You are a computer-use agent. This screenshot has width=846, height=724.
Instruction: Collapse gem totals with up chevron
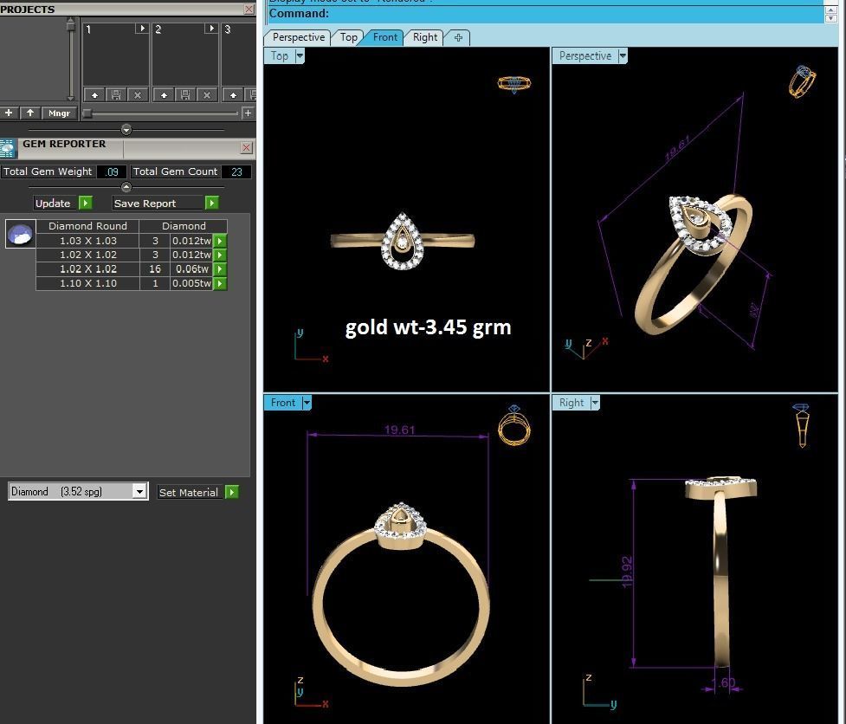coord(126,187)
